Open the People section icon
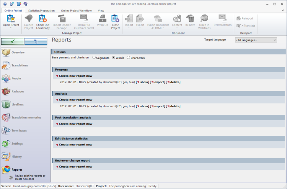 click(x=7, y=79)
